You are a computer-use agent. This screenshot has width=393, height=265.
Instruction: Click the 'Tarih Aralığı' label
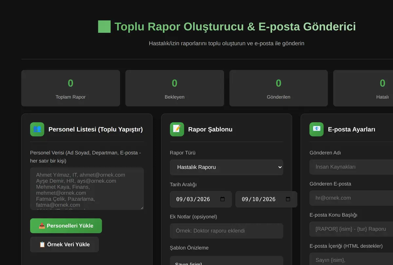click(183, 185)
